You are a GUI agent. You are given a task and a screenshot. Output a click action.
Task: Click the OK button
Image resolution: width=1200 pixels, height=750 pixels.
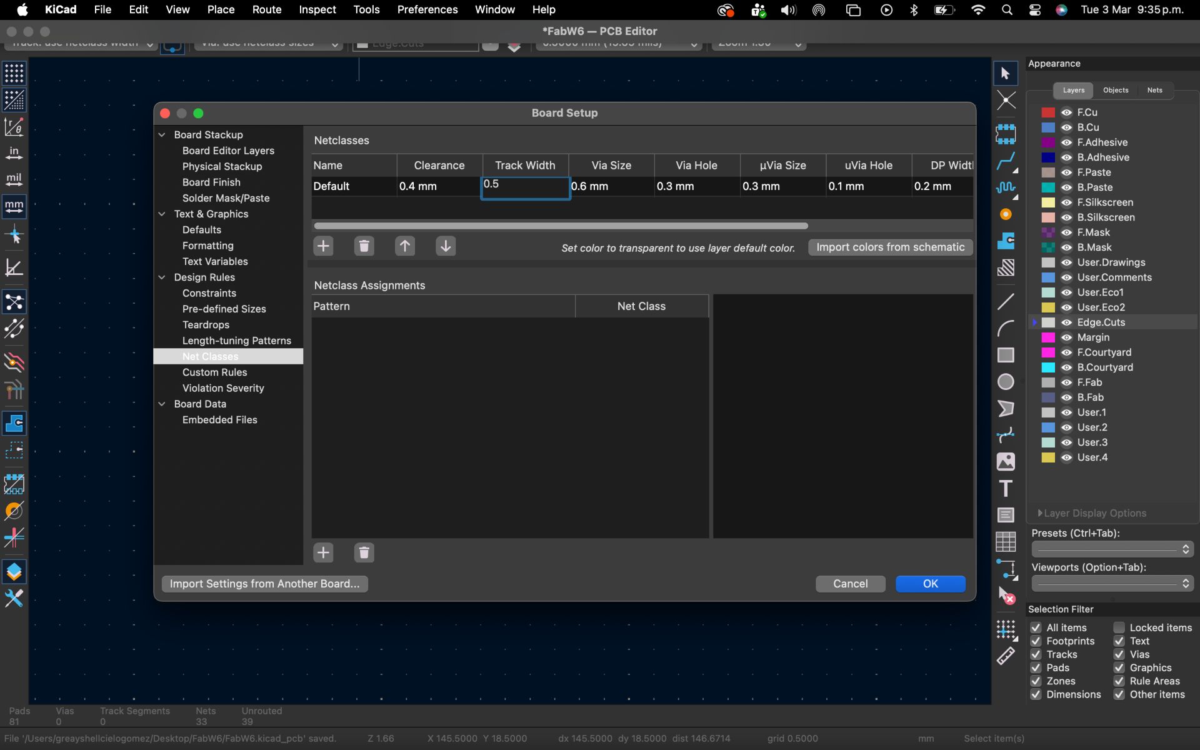[930, 584]
